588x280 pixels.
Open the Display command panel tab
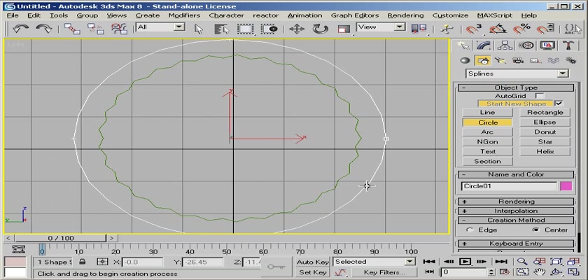[547, 45]
